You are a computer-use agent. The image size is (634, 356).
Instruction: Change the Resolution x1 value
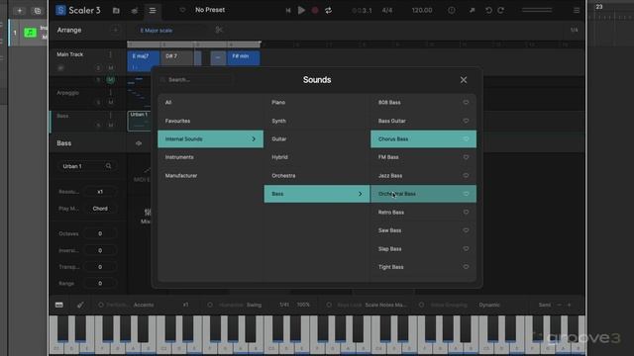click(x=100, y=192)
